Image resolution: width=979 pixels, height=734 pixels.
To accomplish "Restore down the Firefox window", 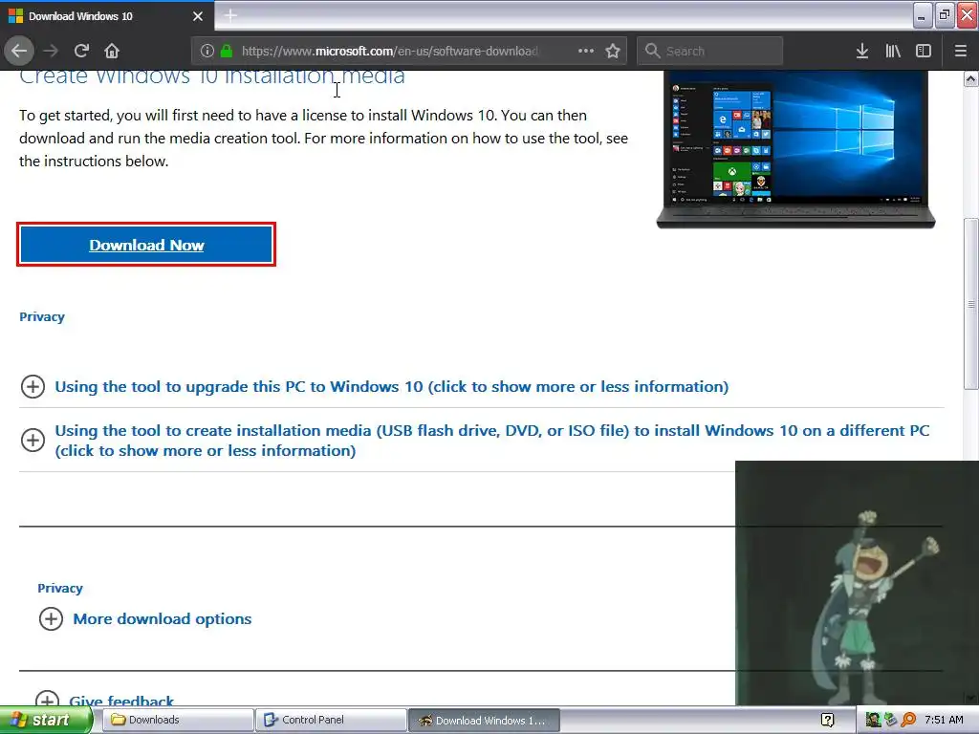I will (946, 15).
